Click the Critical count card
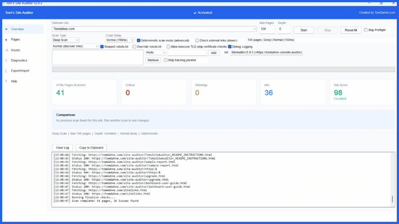399x224 pixels. 154,92
